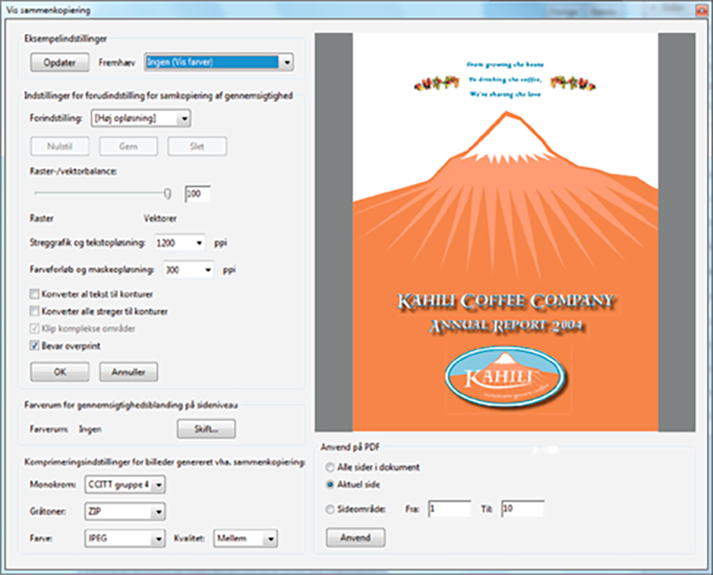Click the Til page number field

tap(523, 508)
